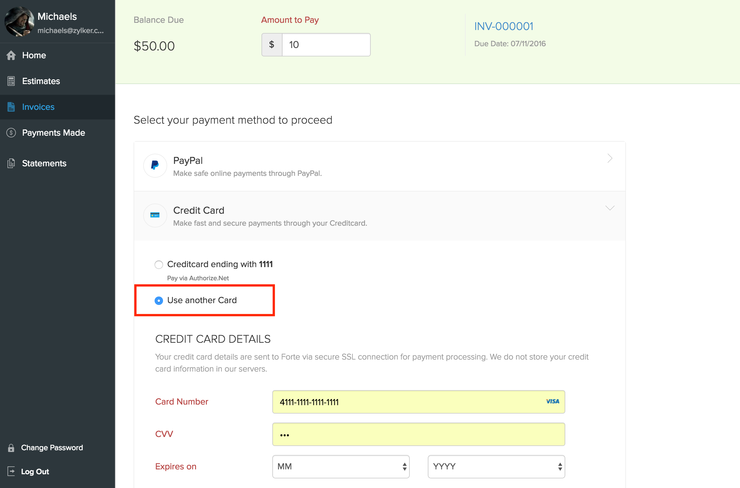Open the Payments Made menu item
The width and height of the screenshot is (740, 488).
53,133
